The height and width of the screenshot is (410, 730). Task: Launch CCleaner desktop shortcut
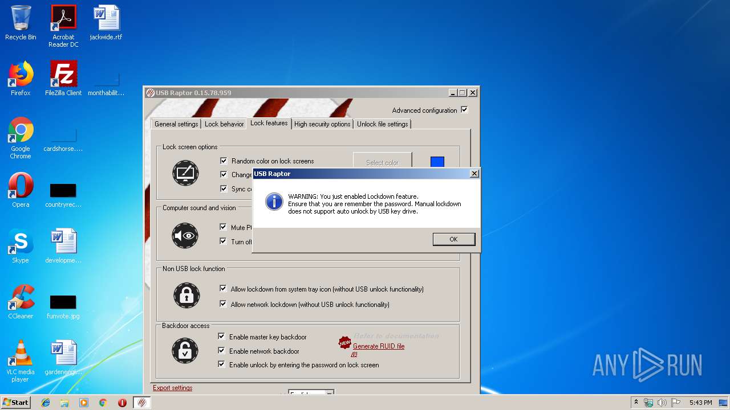click(21, 302)
